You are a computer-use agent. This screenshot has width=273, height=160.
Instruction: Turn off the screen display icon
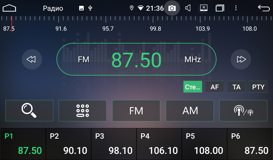tap(204, 8)
